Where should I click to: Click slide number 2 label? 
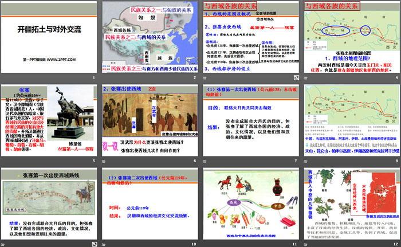(x=195, y=77)
